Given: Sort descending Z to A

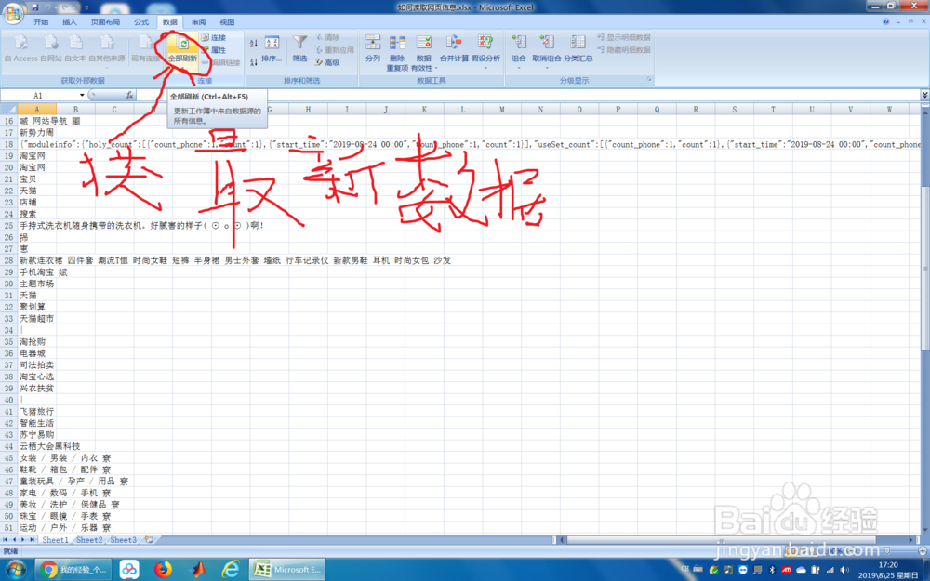Looking at the screenshot, I should click(x=253, y=61).
